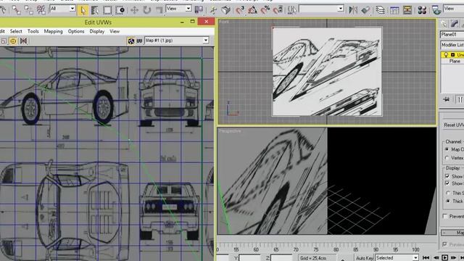
Task: Toggle the Spinner Snap icon
Action: coord(278,10)
